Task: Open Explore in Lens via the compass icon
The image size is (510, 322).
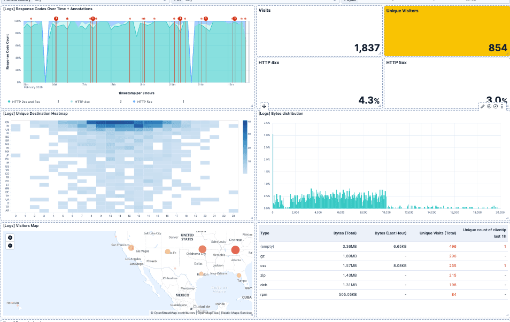Action: coord(496,106)
